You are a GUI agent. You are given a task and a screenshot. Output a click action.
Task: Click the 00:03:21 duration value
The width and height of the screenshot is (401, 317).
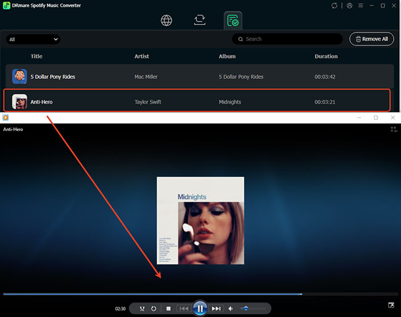[x=325, y=102]
